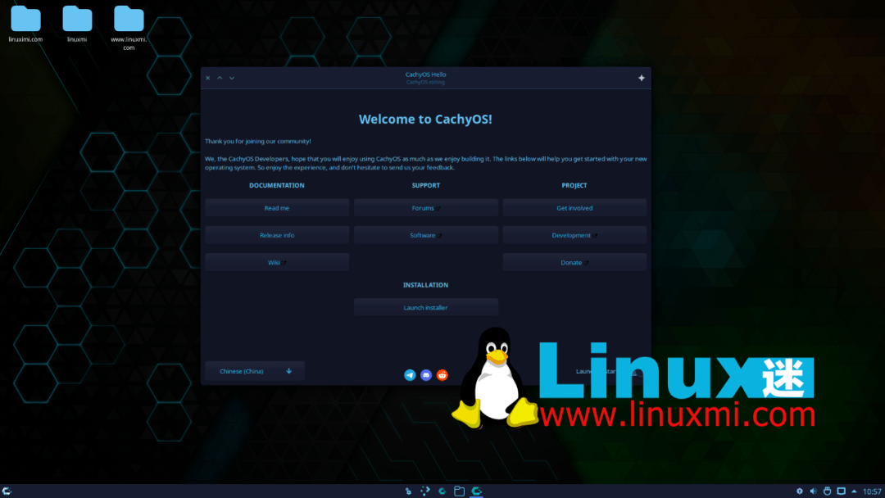Open the file manager icon on taskbar
The image size is (885, 498).
pos(459,490)
